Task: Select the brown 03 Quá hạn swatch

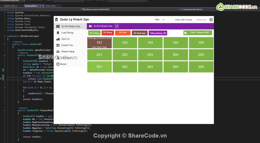Action: pyautogui.click(x=140, y=33)
